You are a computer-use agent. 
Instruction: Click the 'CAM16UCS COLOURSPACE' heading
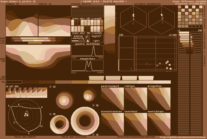(x=147, y=4)
